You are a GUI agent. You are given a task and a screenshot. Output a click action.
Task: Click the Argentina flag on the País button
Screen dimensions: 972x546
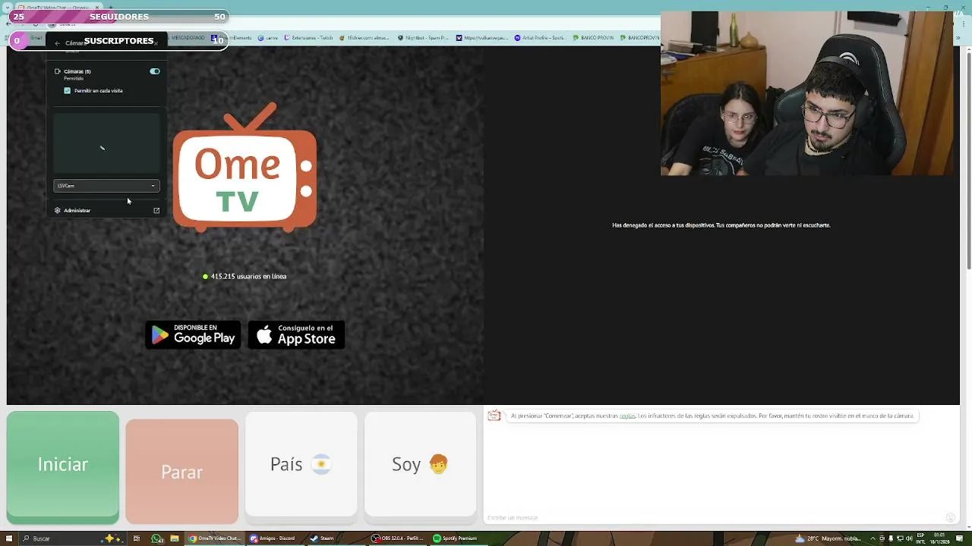click(321, 464)
